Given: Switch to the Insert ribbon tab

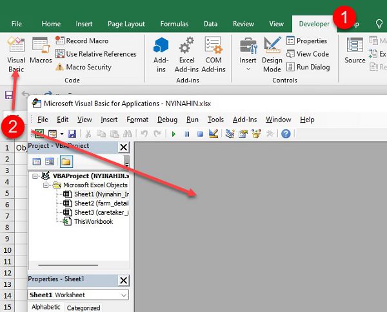Looking at the screenshot, I should point(84,24).
